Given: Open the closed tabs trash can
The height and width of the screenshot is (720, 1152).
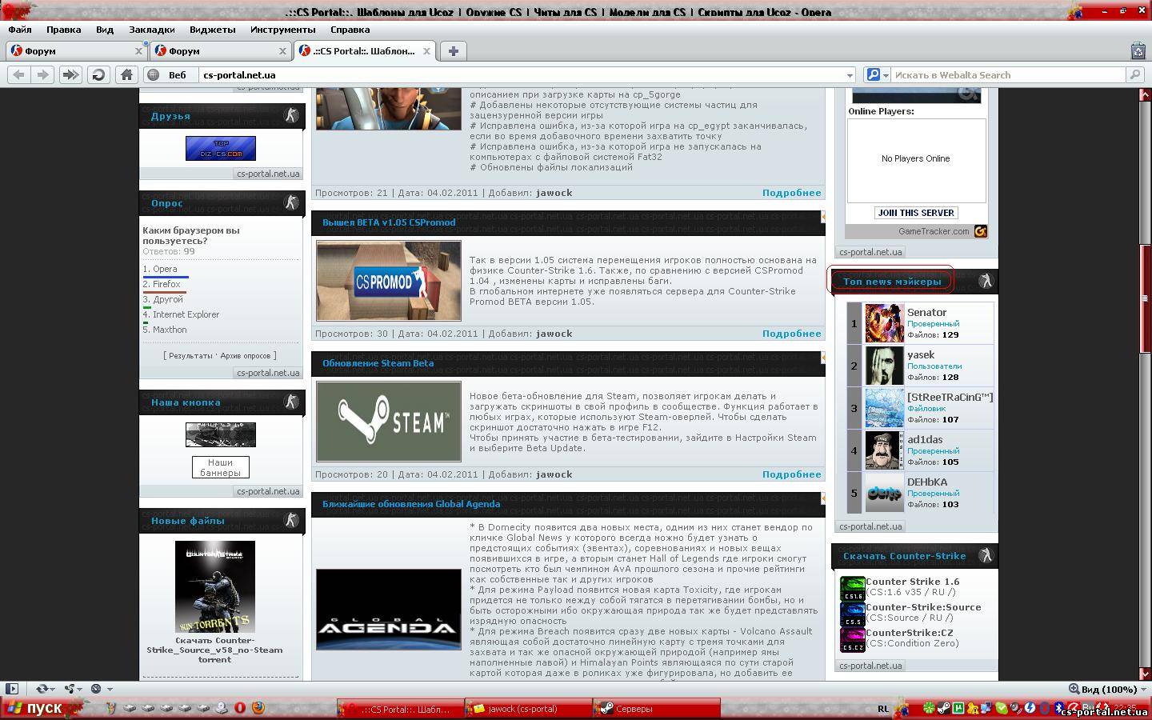Looking at the screenshot, I should click(1138, 50).
